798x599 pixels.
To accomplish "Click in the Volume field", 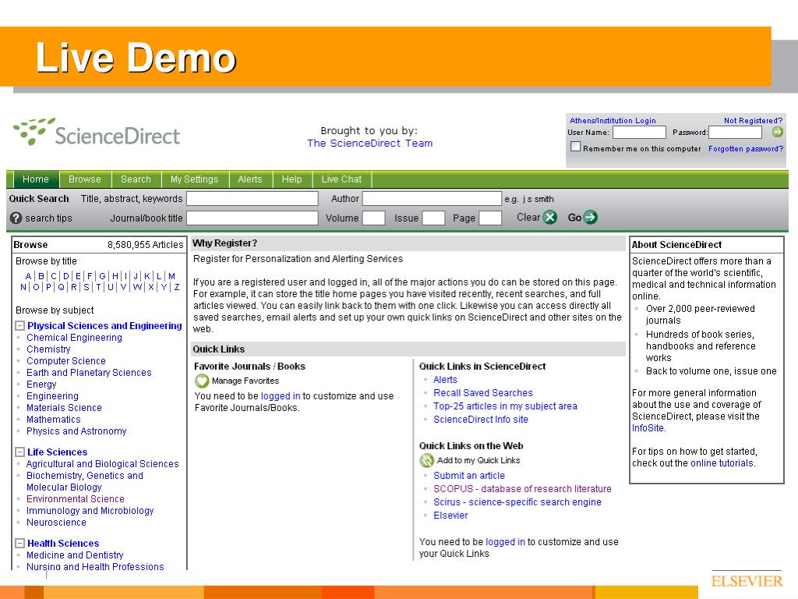I will [373, 218].
